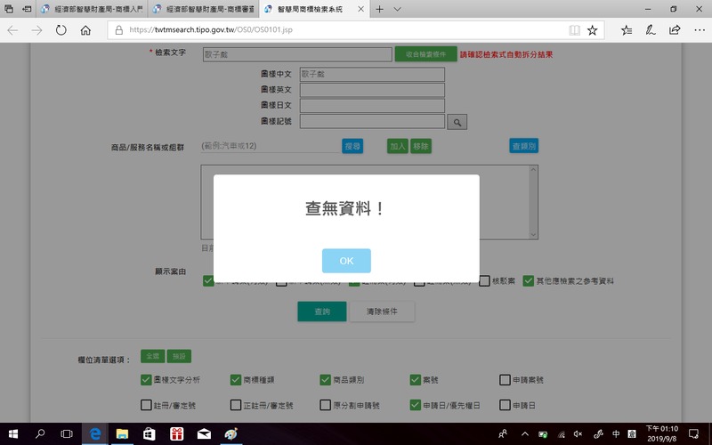Switch to first 經濟部智慧財產局 tab
Viewport: 712px width, 445px height.
(x=89, y=9)
